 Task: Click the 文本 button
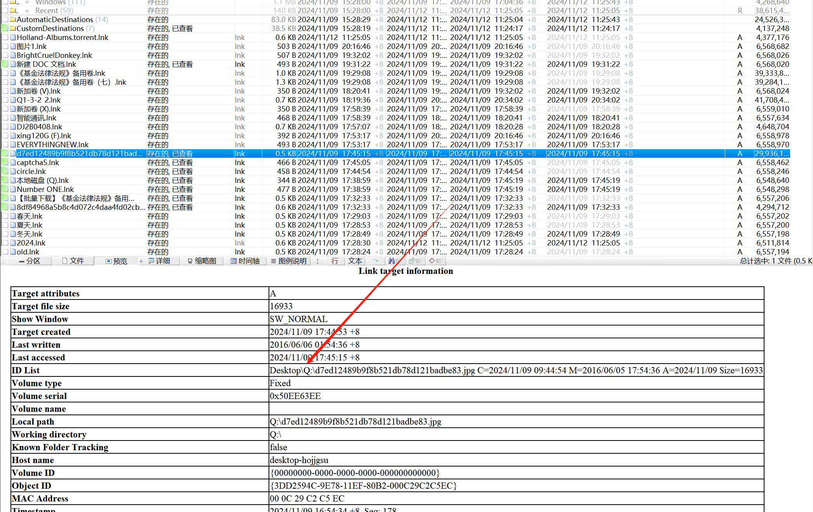point(355,261)
